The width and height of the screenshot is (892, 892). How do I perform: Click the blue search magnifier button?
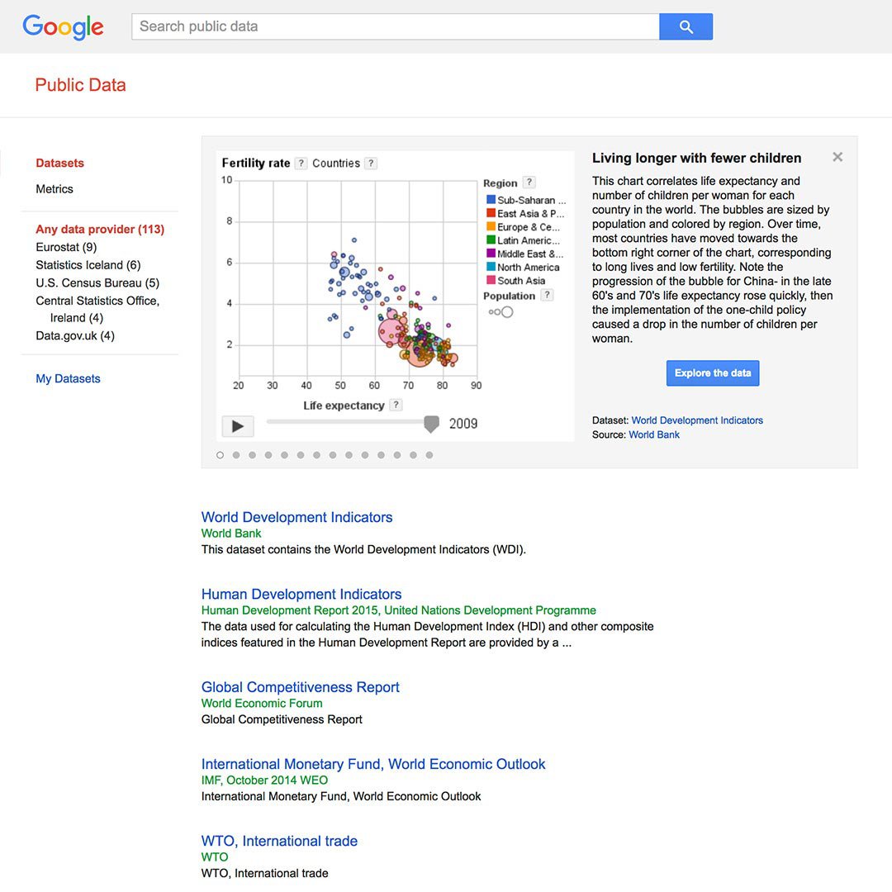686,26
